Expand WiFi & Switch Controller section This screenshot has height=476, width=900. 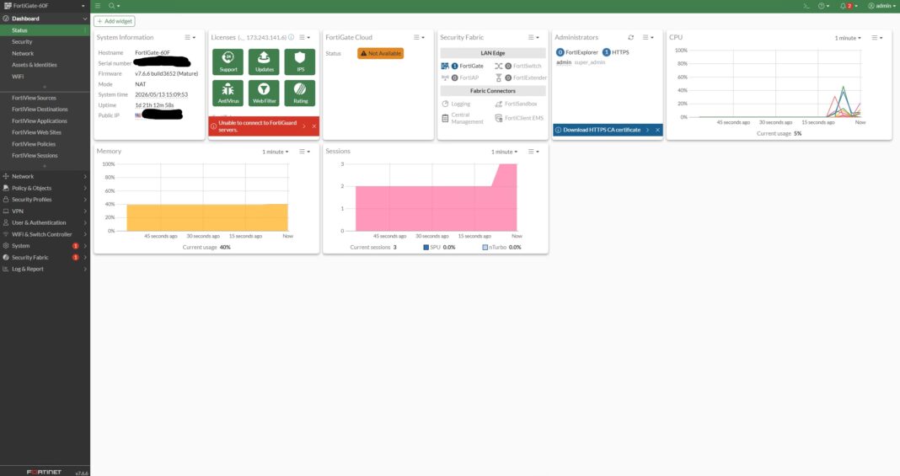pos(45,234)
